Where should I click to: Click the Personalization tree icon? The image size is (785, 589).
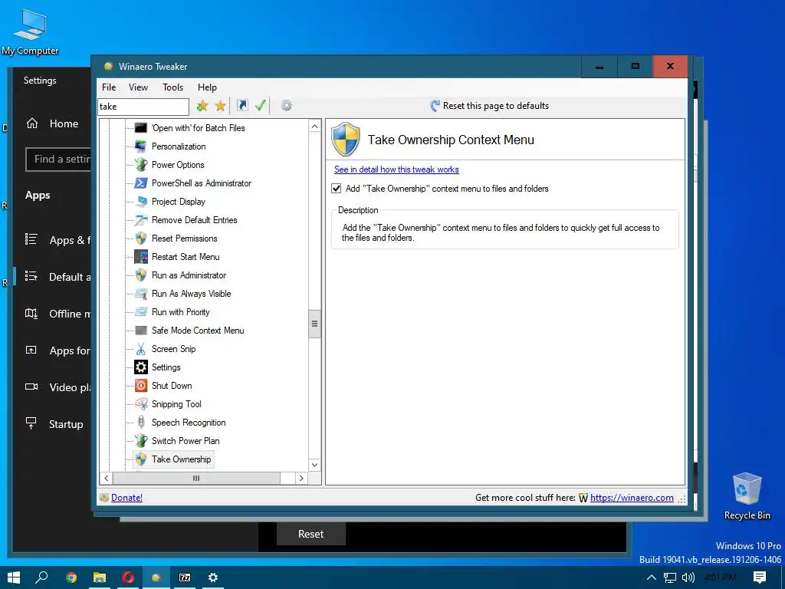coord(141,146)
